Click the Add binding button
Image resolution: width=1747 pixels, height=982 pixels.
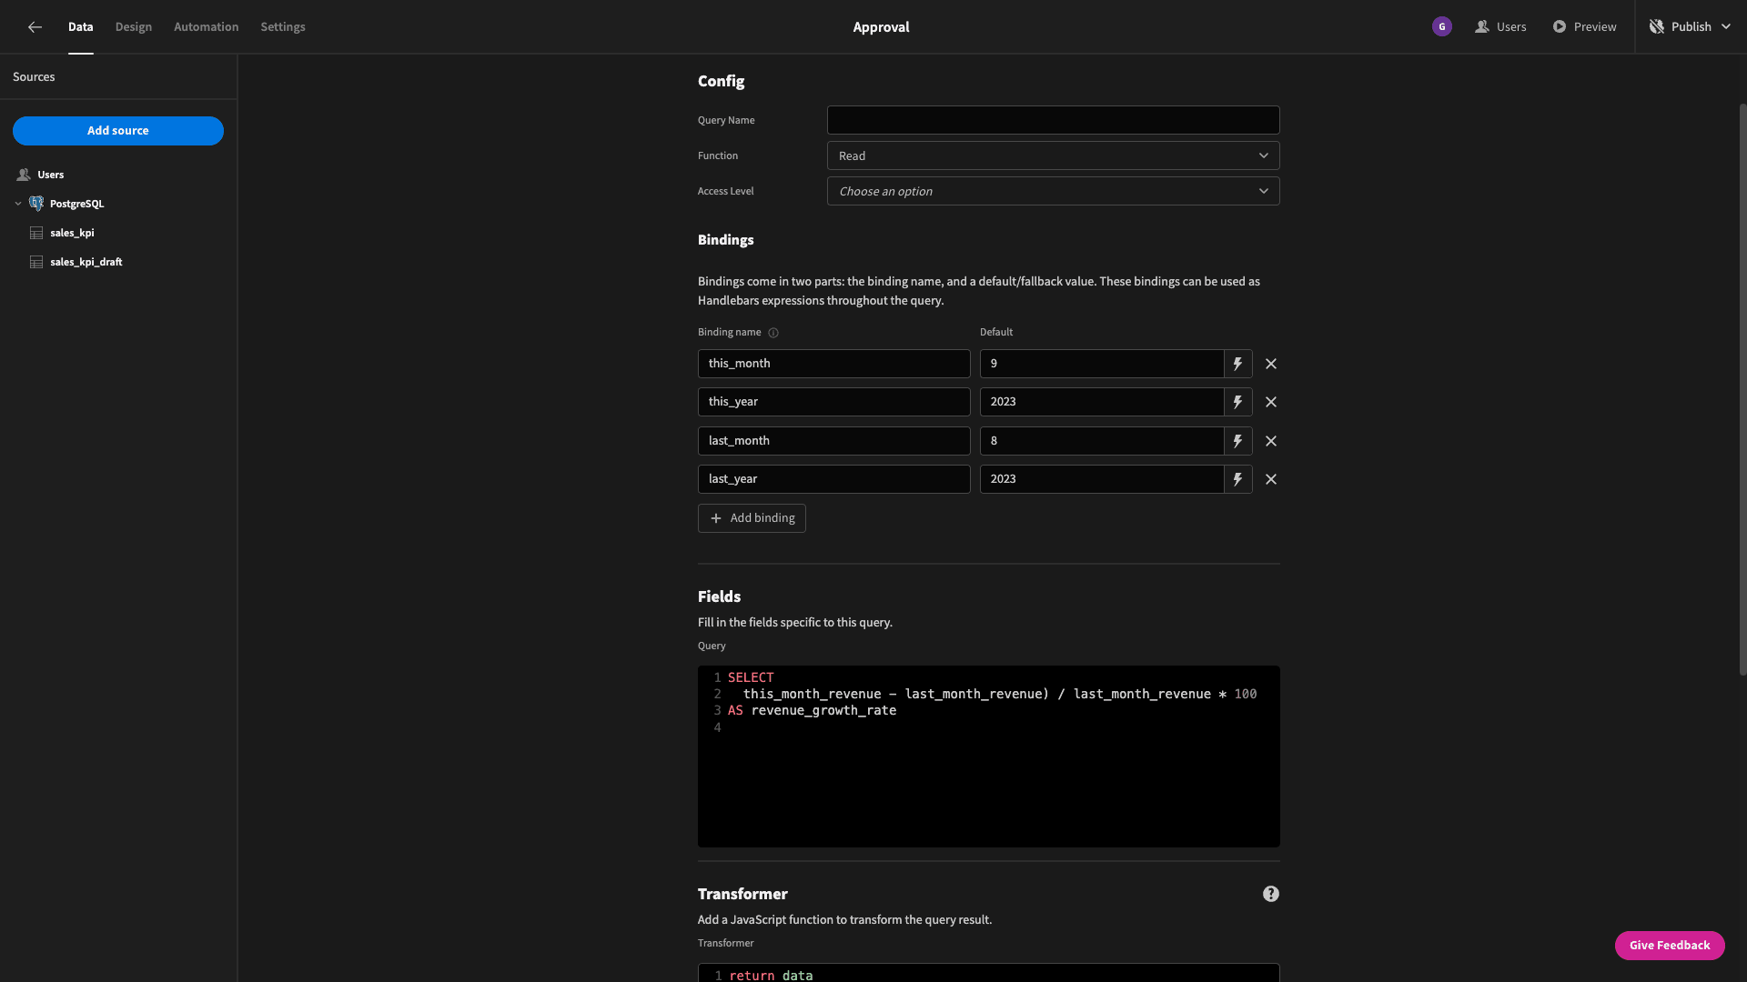pos(752,518)
